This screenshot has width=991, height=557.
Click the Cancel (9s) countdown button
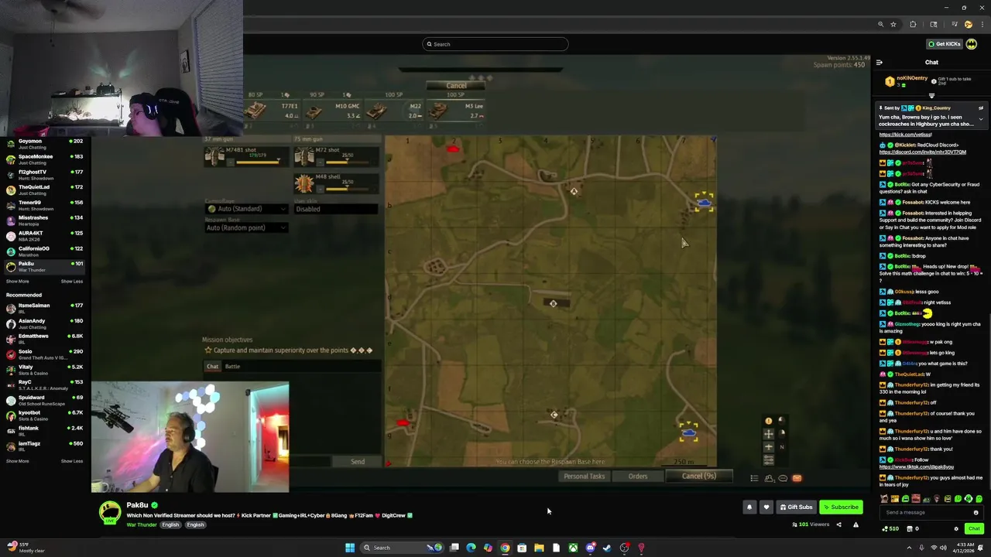(x=698, y=477)
